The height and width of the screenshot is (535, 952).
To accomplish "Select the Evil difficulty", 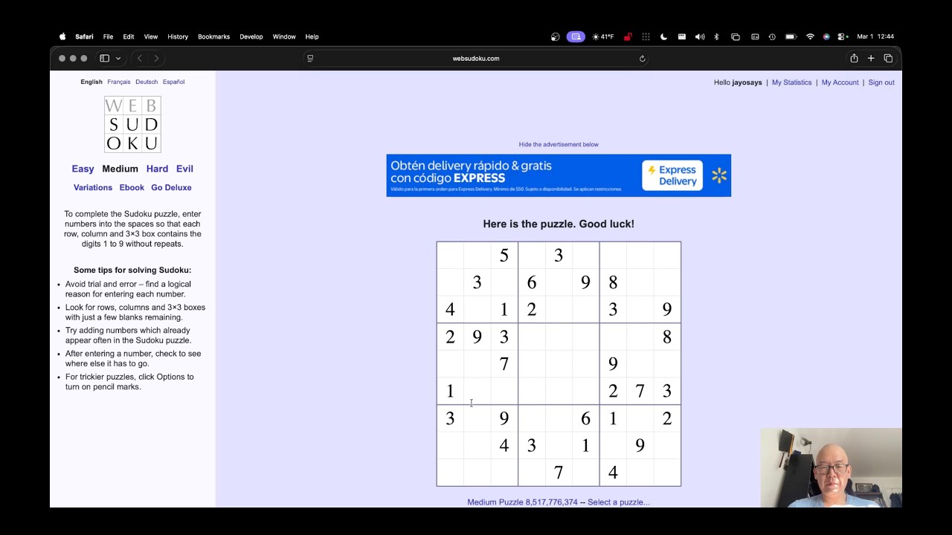I will pos(184,169).
